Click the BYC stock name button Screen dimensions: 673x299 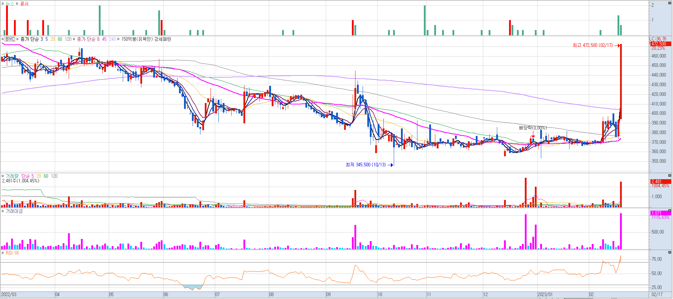10,39
